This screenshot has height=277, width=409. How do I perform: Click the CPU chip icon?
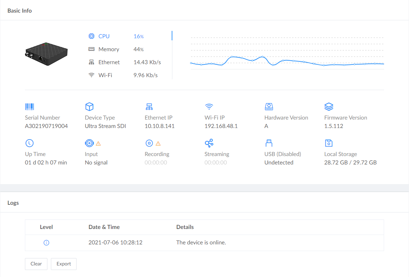click(x=91, y=36)
